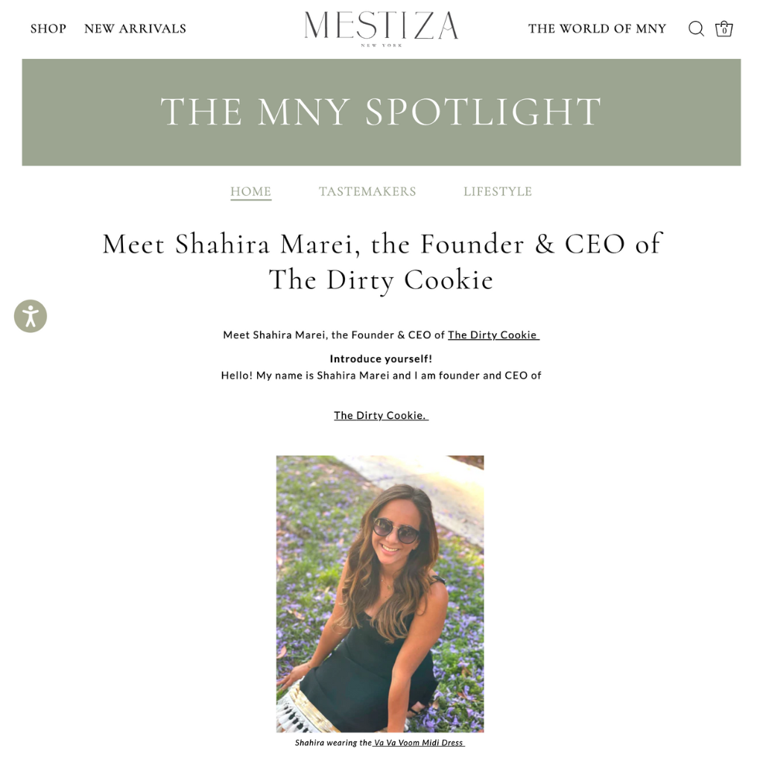Open THE WORLD OF MNY menu
Image resolution: width=763 pixels, height=763 pixels.
(597, 29)
